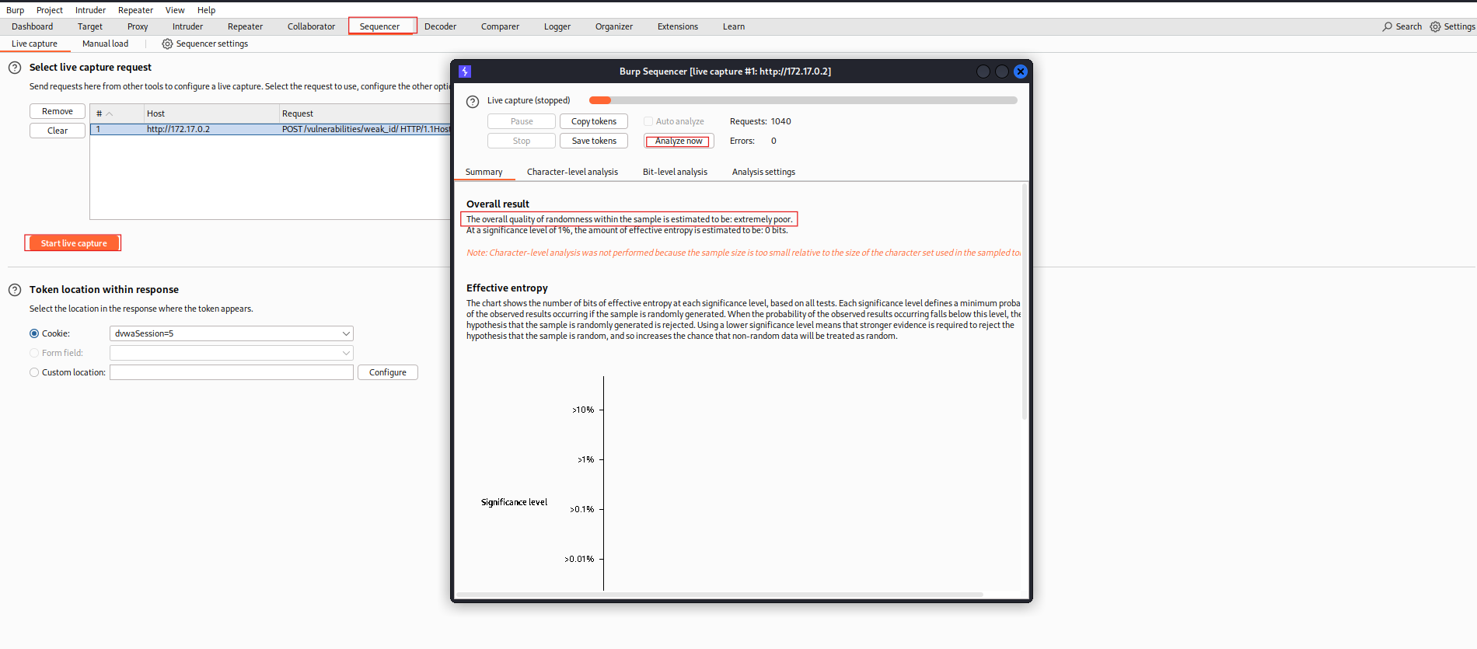Click Start live capture
1477x649 pixels.
74,243
